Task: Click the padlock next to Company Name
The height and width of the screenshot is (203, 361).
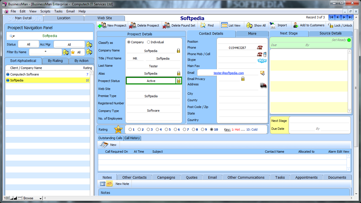Action: click(178, 51)
